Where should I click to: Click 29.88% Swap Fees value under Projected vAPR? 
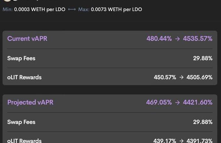(x=202, y=122)
